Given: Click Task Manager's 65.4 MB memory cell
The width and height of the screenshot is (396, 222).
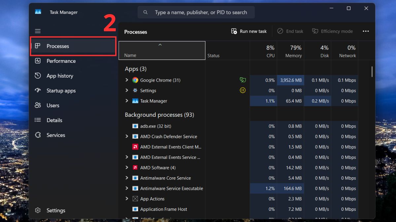Looking at the screenshot, I should point(290,101).
